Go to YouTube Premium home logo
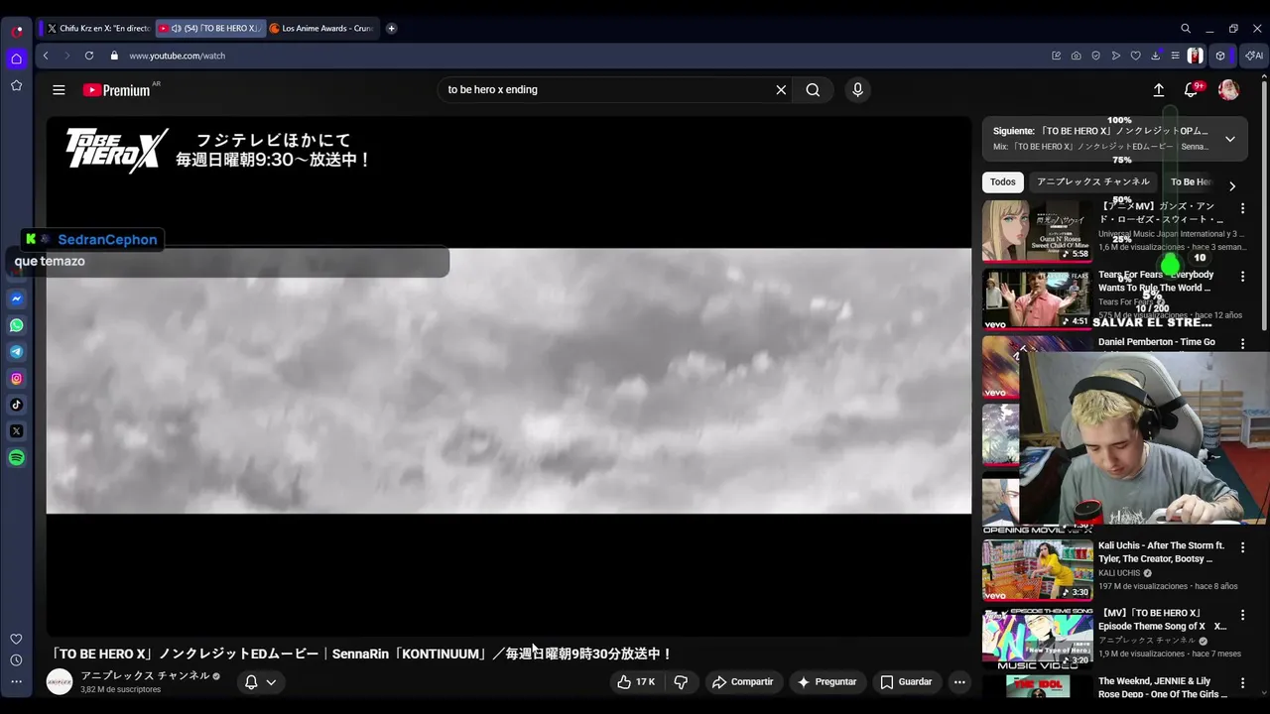This screenshot has width=1270, height=714. [117, 90]
